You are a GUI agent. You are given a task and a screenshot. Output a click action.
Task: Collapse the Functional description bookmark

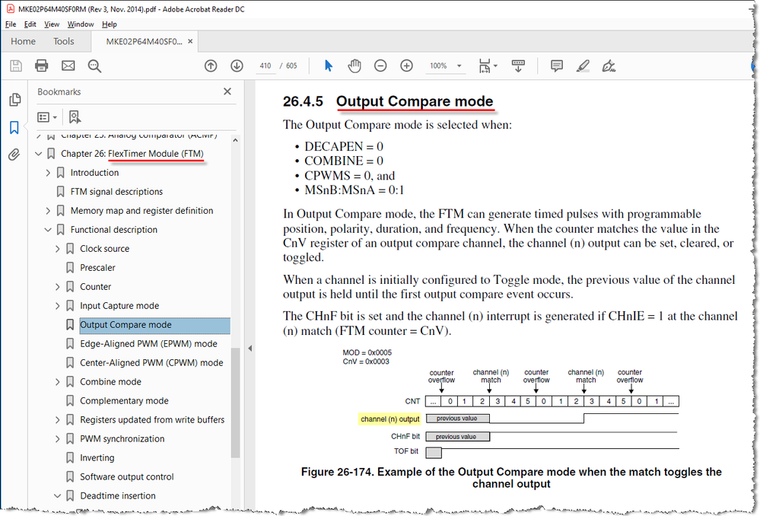pos(47,230)
